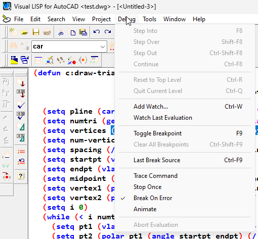Click the help question mark icon

pyautogui.click(x=21, y=176)
